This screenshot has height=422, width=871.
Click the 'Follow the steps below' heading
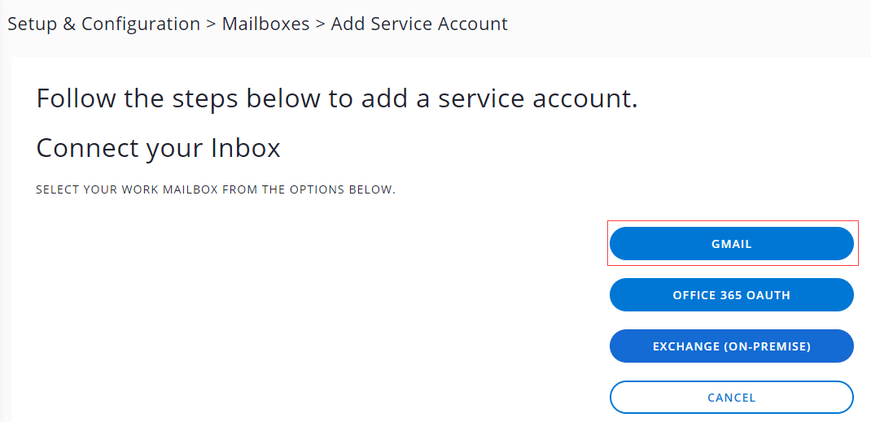coord(336,99)
